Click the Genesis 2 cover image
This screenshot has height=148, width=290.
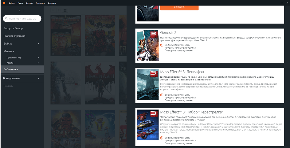[x=148, y=46]
